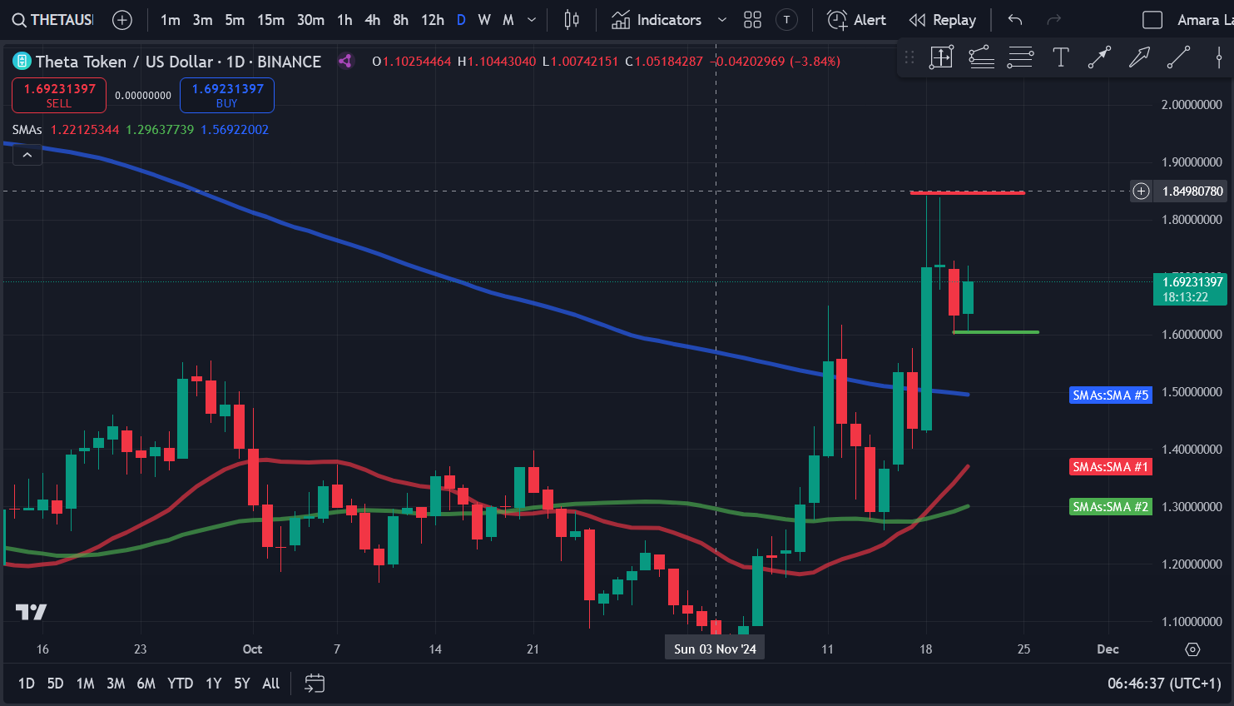
Task: Add order at 1.84980780 price plus
Action: click(x=1141, y=191)
